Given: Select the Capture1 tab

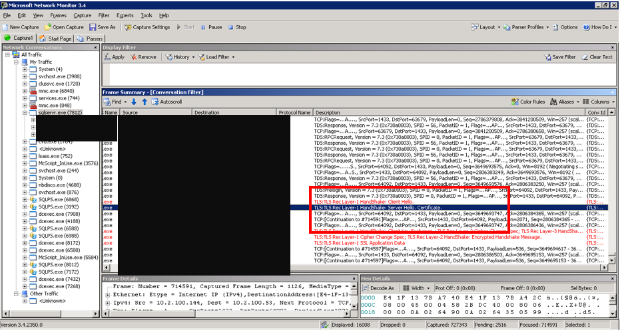Looking at the screenshot, I should [x=19, y=39].
